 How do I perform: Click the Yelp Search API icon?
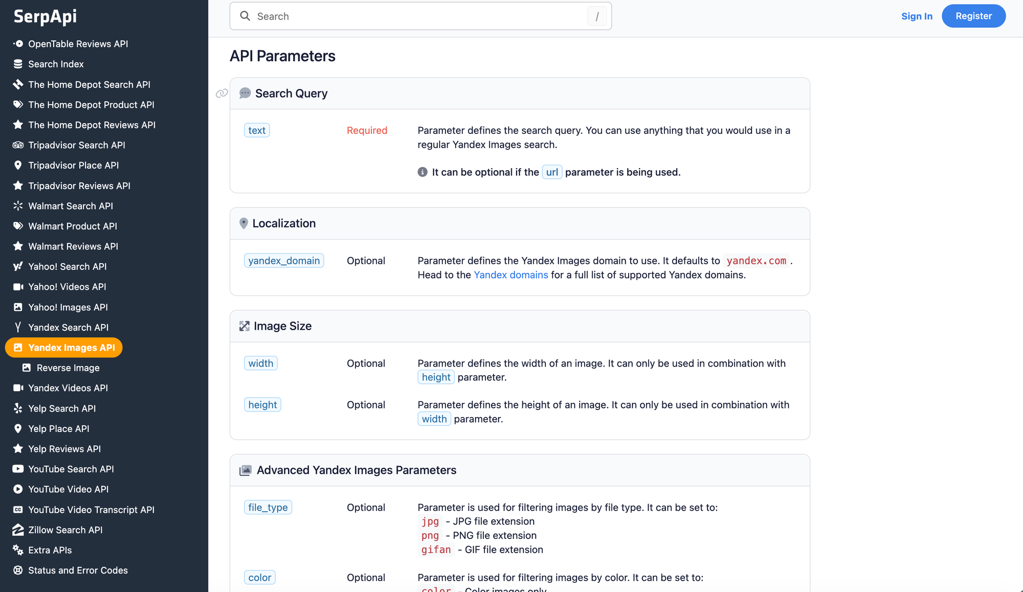click(18, 408)
